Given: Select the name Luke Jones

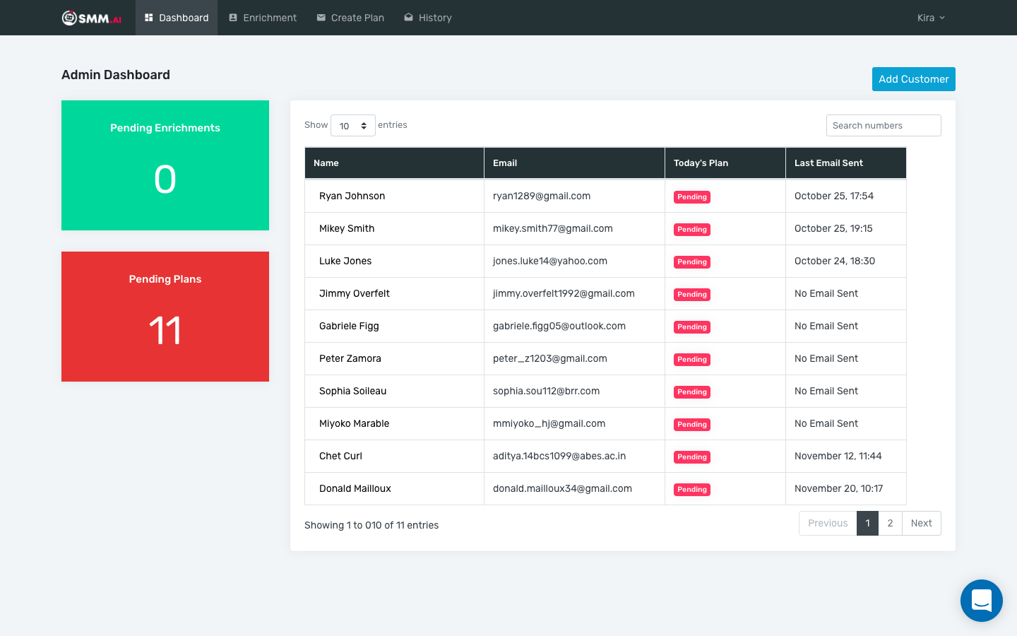Looking at the screenshot, I should coord(345,261).
